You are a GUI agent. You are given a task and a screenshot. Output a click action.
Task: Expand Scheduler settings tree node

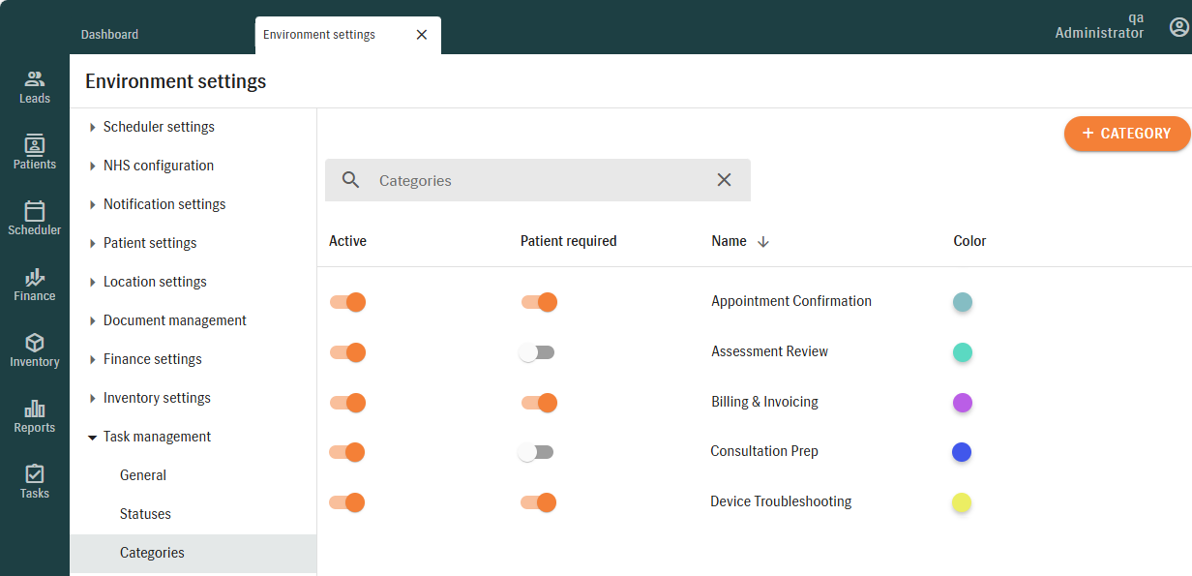[93, 127]
